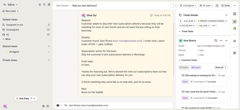240x110 pixels.
Task: Open sam.rivera@example.com link in the note
Action: coord(127,41)
